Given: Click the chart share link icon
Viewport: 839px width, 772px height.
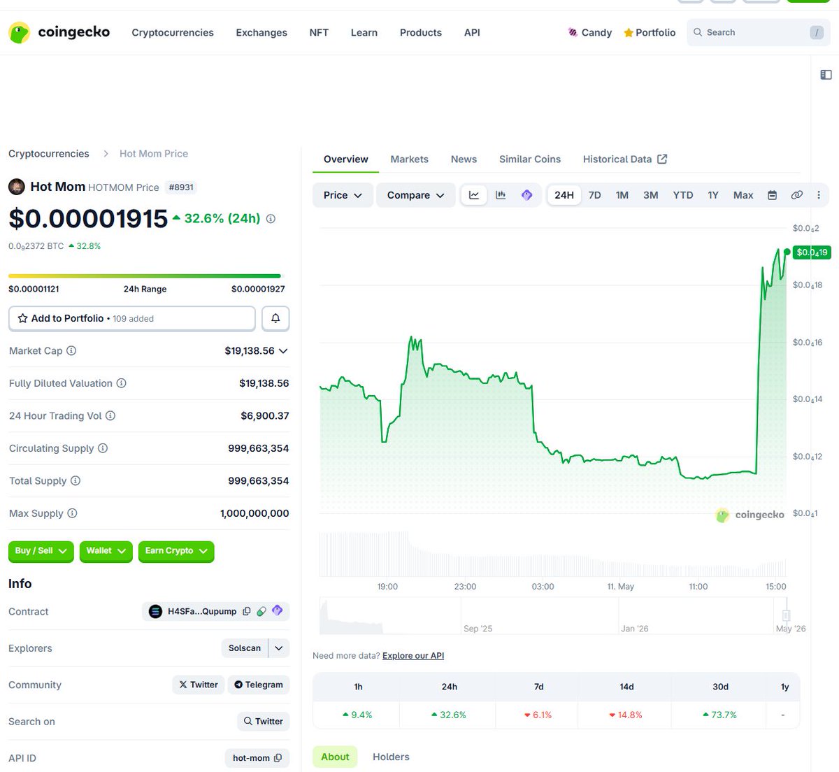Looking at the screenshot, I should tap(796, 195).
